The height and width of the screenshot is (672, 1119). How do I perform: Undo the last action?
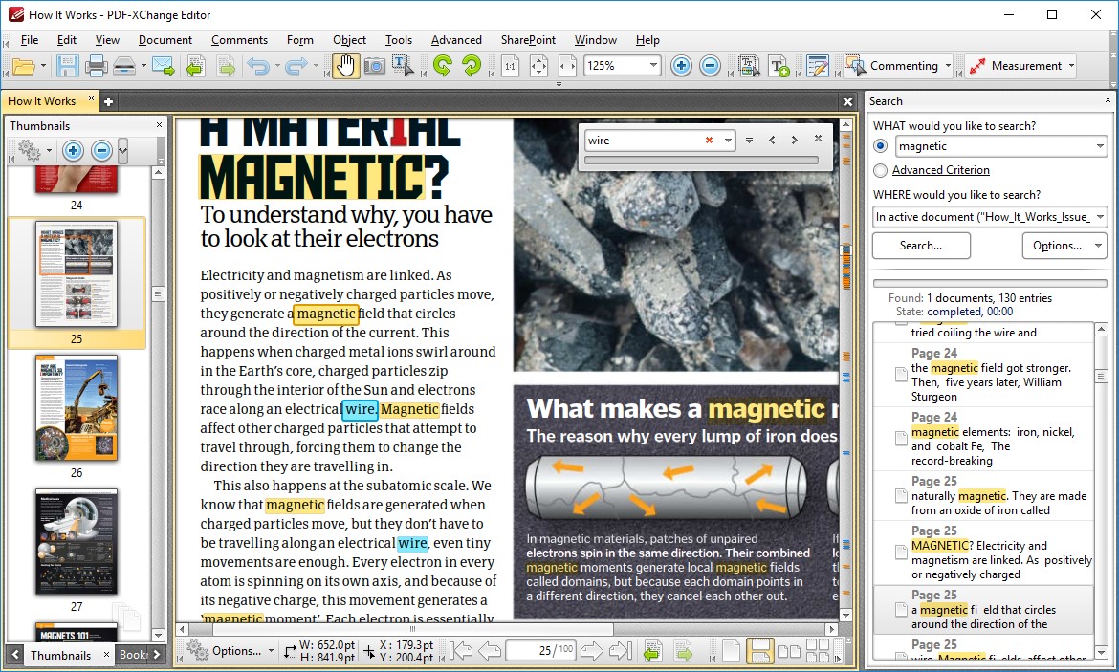(x=257, y=66)
